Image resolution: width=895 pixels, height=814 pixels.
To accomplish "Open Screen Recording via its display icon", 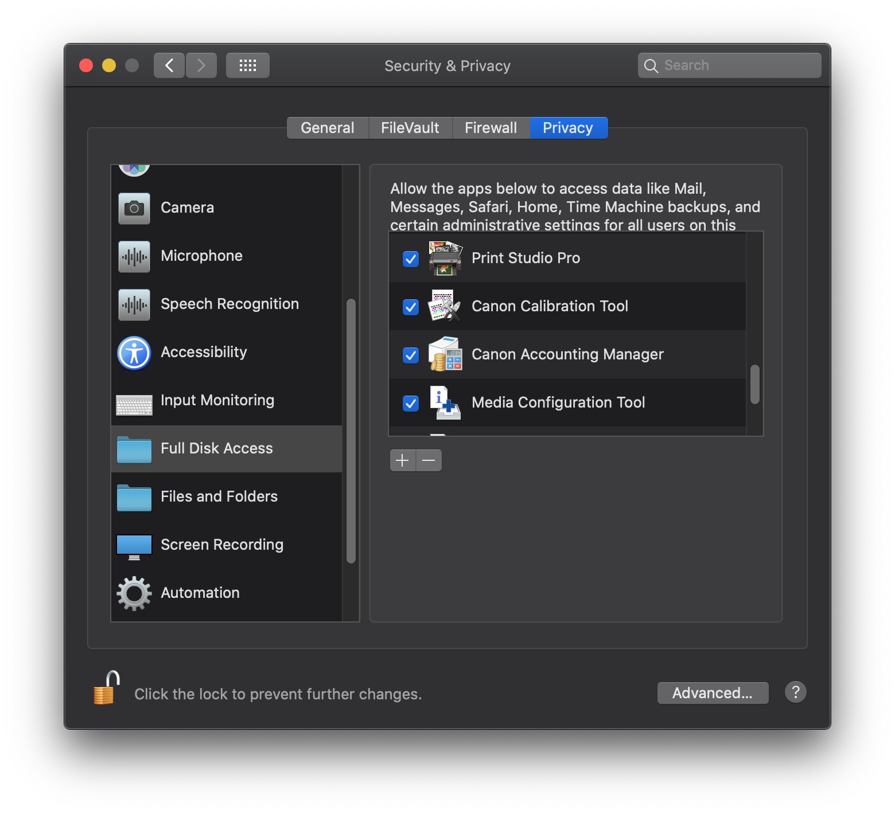I will pos(134,545).
